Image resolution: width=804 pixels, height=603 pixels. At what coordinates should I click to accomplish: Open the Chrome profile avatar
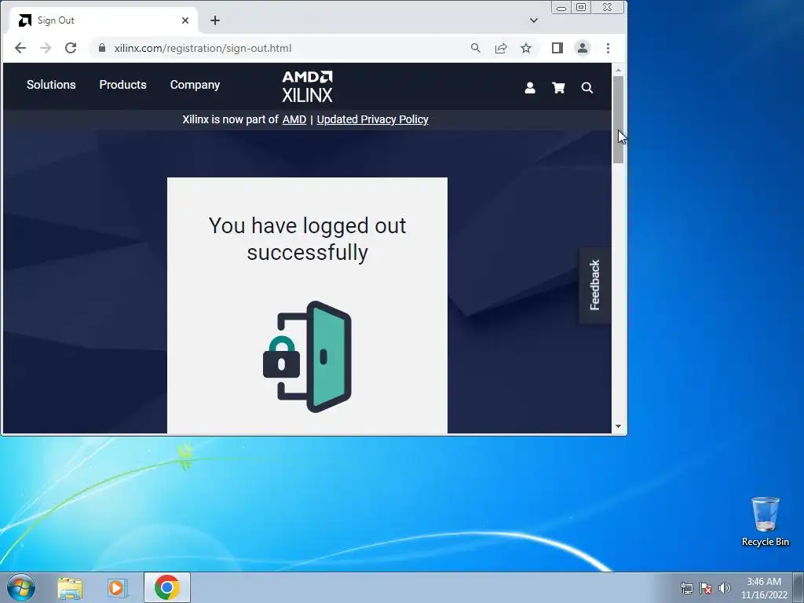(583, 48)
